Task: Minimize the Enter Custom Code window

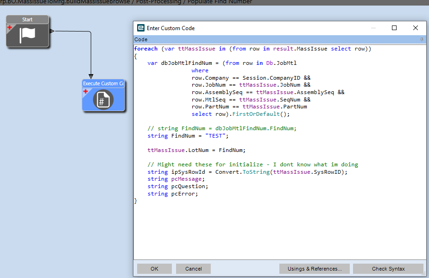Action: (x=373, y=28)
